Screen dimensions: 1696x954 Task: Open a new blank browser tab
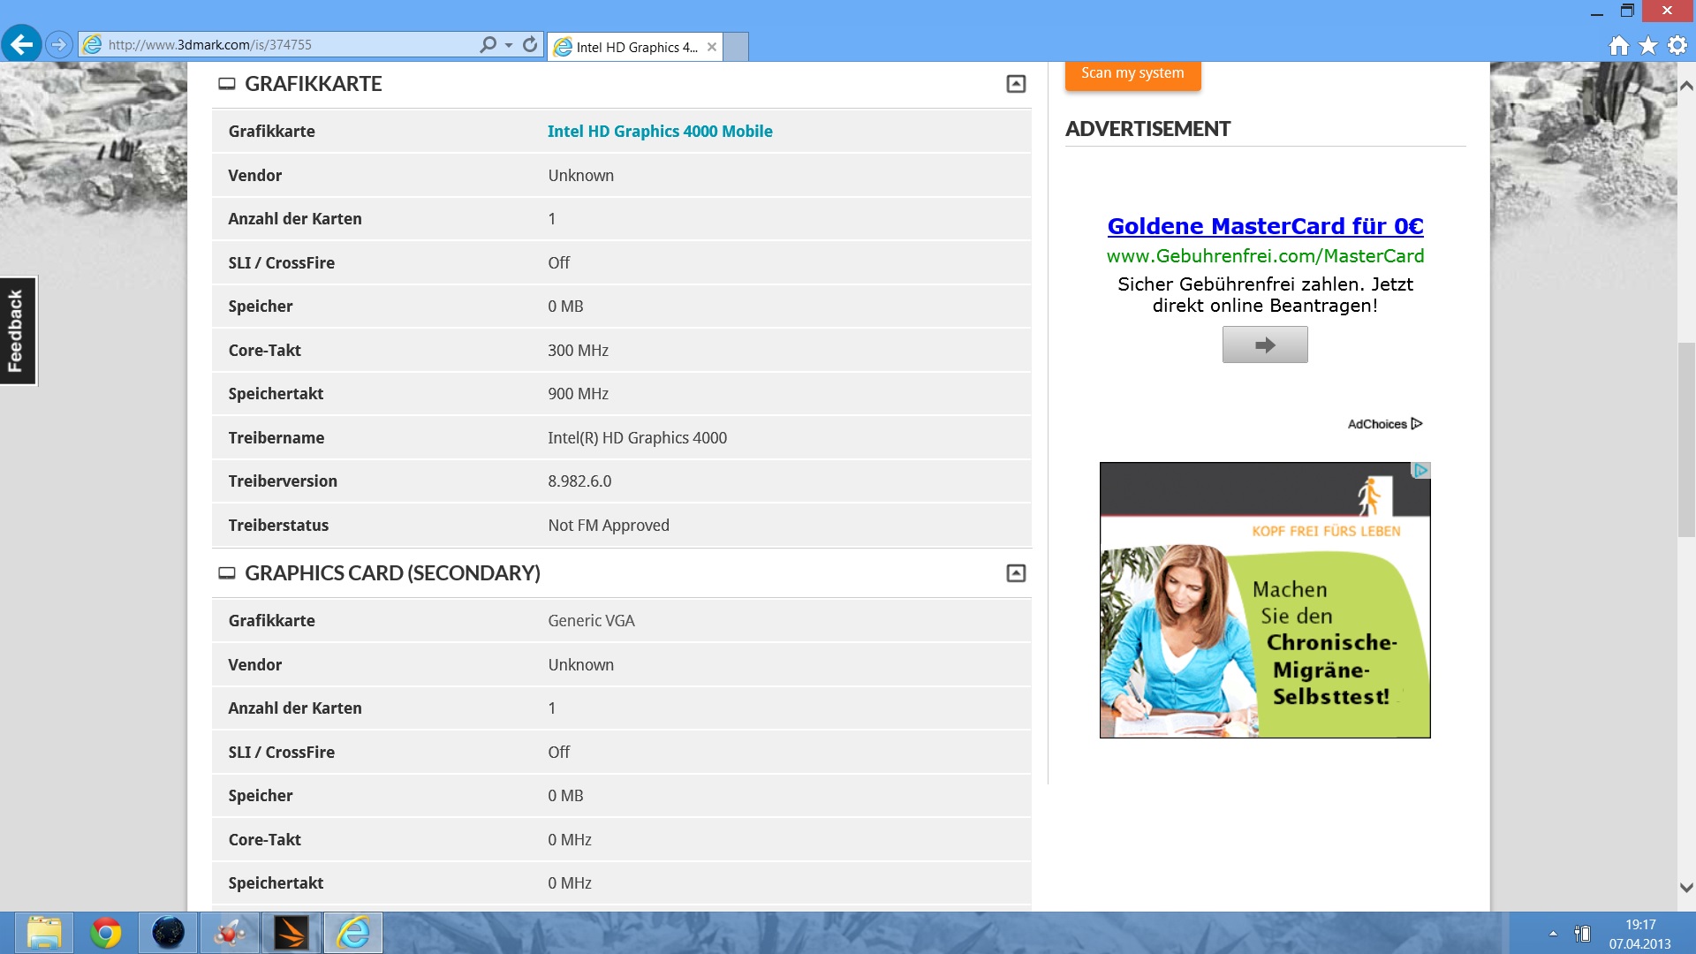(736, 47)
